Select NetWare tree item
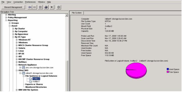This screenshot has width=182, height=92. pos(22,62)
